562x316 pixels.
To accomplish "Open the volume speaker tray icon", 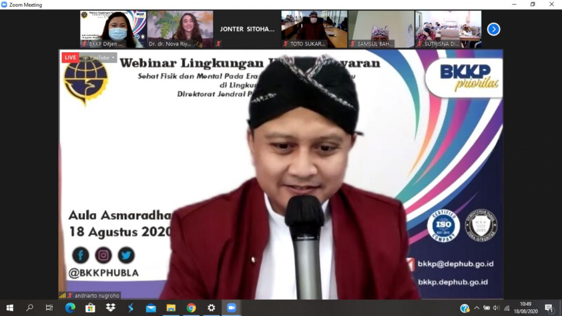I will coord(496,308).
